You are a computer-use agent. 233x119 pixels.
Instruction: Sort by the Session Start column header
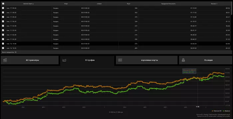pos(28,4)
